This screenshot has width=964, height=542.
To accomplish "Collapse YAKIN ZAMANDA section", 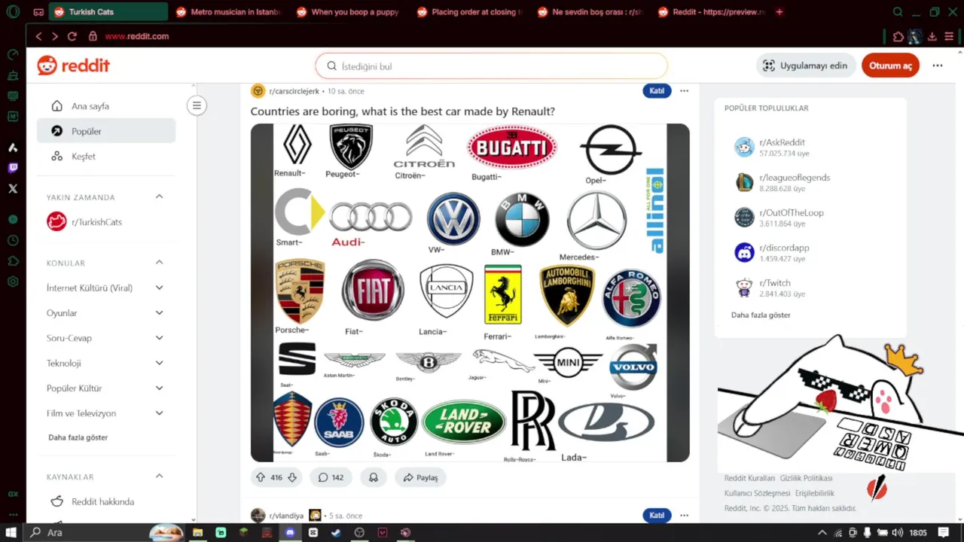I will [x=159, y=197].
